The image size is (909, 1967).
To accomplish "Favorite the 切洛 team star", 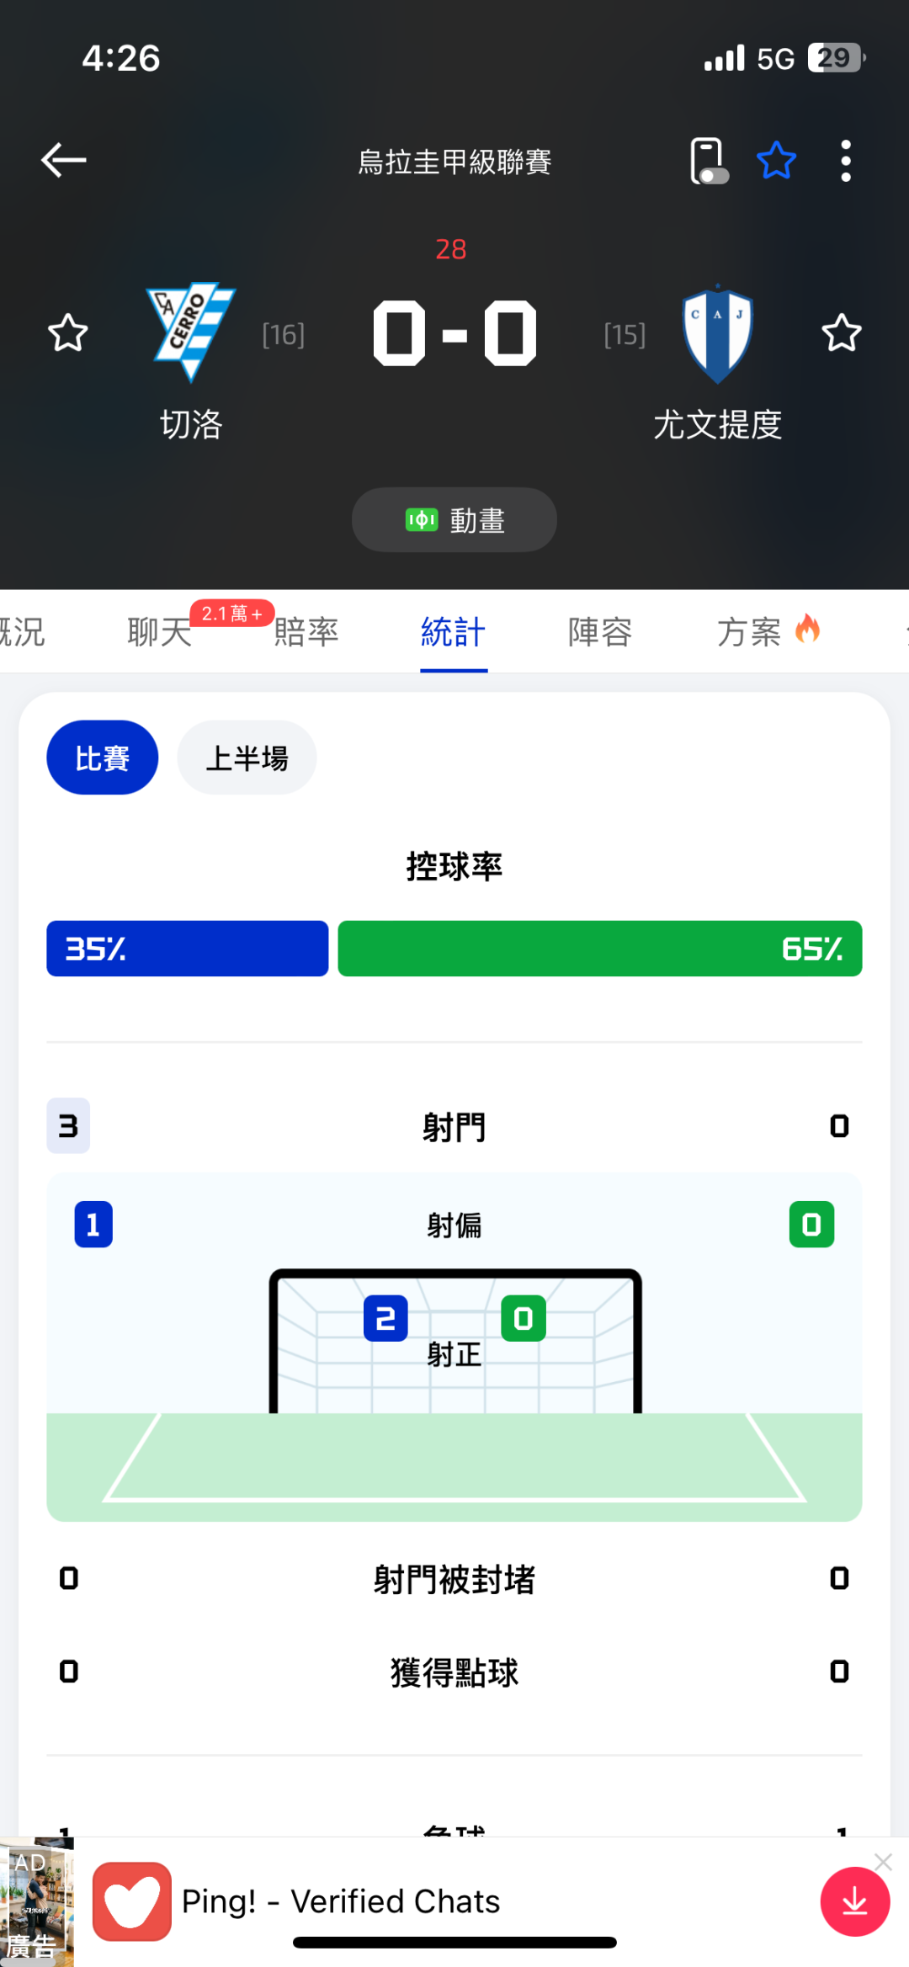I will click(67, 333).
